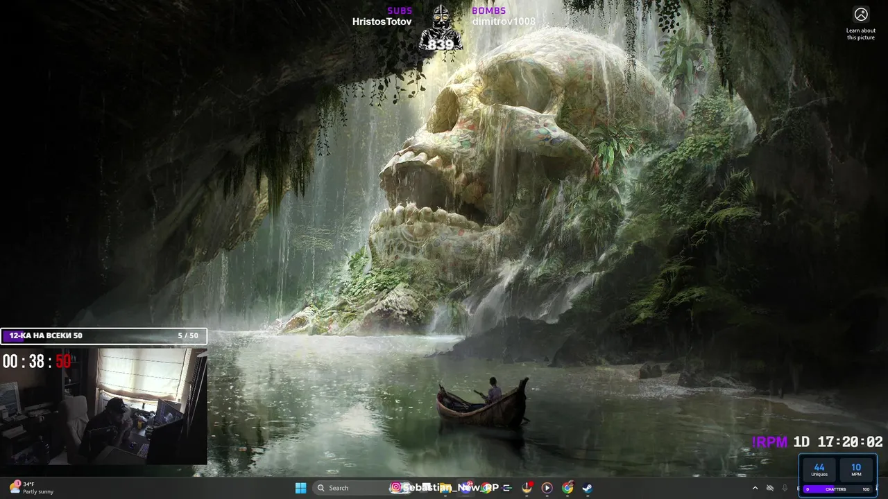This screenshot has width=888, height=499.
Task: Click the crossed-out cloud tray icon
Action: pyautogui.click(x=769, y=488)
